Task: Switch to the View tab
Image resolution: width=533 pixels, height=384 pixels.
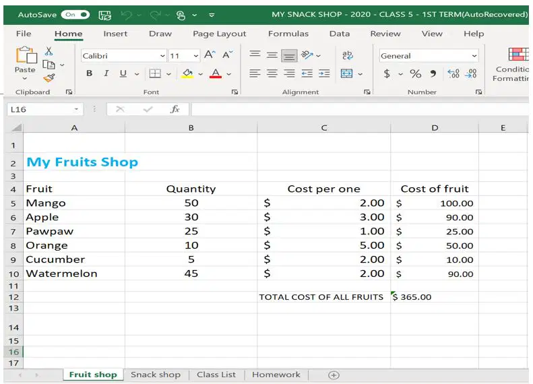Action: 432,34
